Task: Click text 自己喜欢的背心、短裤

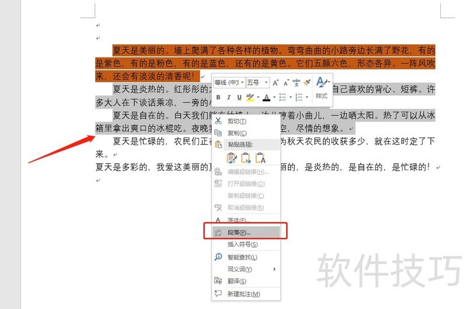Action: tap(375, 89)
